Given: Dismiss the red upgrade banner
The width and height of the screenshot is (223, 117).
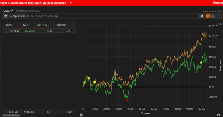Looking at the screenshot, I should pyautogui.click(x=218, y=3).
